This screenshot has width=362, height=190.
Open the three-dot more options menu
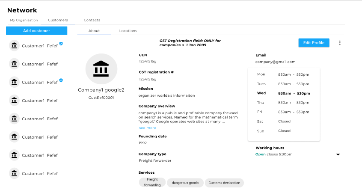[x=340, y=43]
